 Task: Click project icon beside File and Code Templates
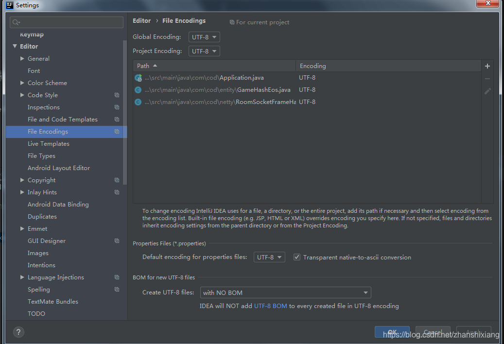[x=117, y=120]
